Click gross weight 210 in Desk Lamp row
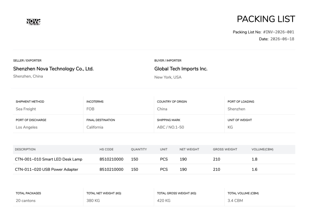This screenshot has height=222, width=309. (x=217, y=159)
